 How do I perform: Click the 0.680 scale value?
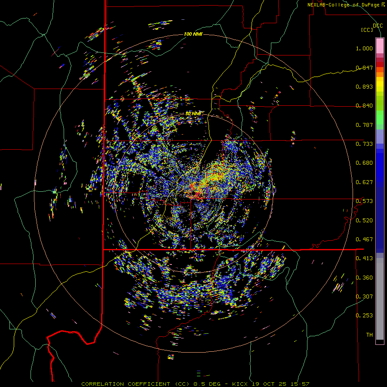(364, 163)
